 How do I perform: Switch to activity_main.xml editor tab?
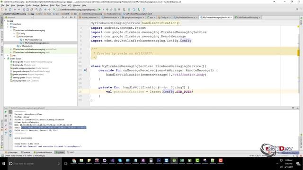(89, 17)
